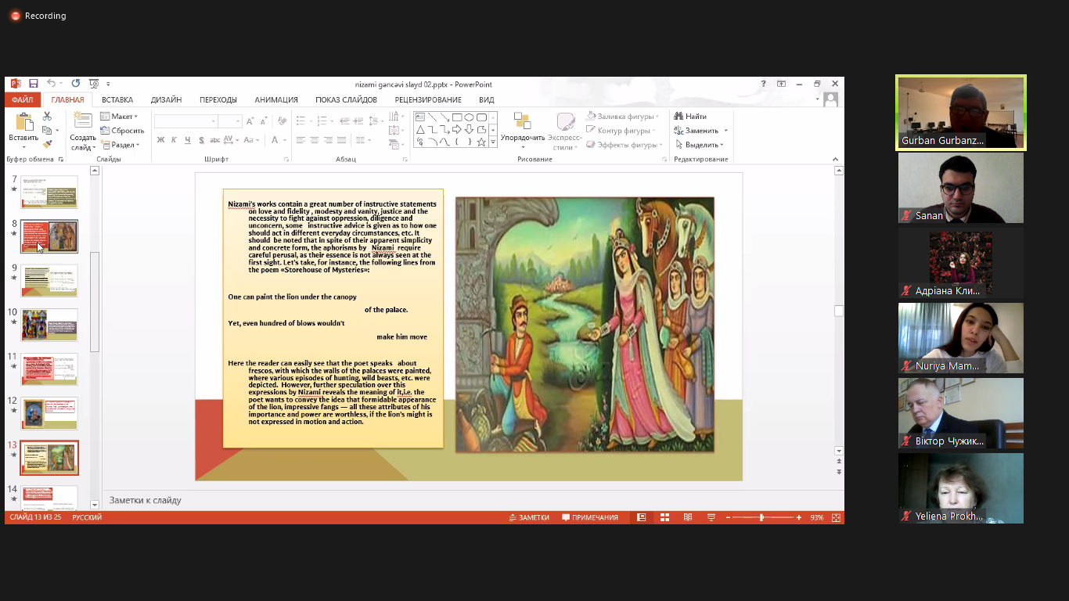Align text left in paragraph group
The width and height of the screenshot is (1069, 601).
click(301, 140)
